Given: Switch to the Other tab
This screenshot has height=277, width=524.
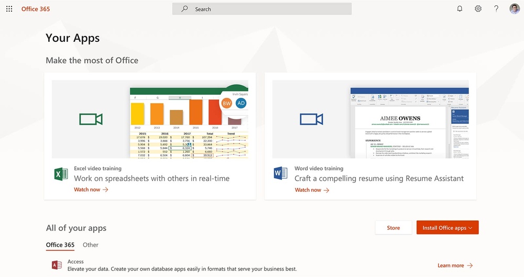Looking at the screenshot, I should tap(91, 245).
